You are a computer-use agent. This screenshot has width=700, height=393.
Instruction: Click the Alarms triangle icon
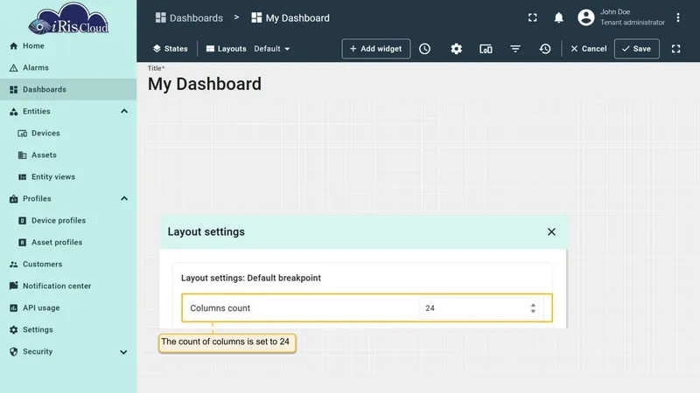coord(13,68)
